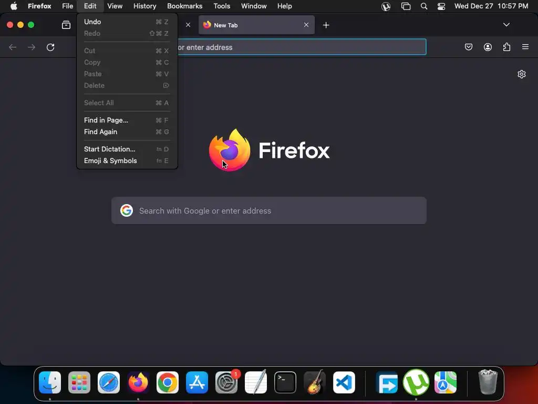Switch to the New Tab tab
The height and width of the screenshot is (404, 538).
coord(256,25)
